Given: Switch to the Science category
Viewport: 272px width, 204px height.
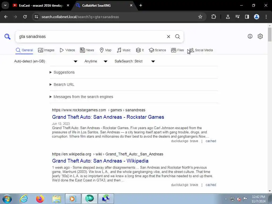Looking at the screenshot, I should (x=157, y=50).
